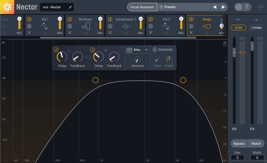Click the right Delay knob
The width and height of the screenshot is (267, 163).
point(98,57)
